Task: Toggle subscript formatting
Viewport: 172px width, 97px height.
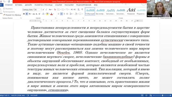Action: tap(37, 14)
